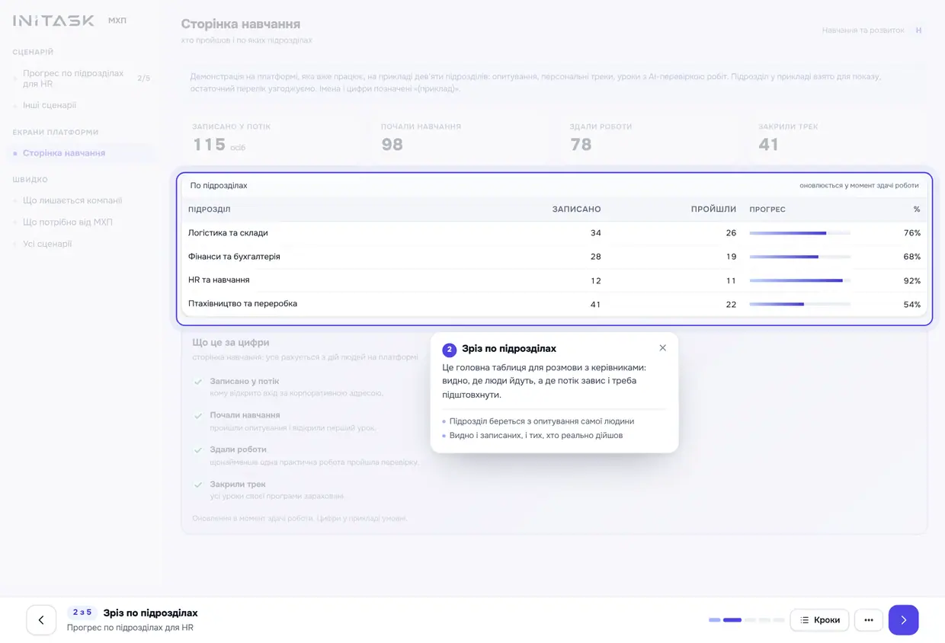945x643 pixels.
Task: Click the step 2 badge in tooltip
Action: (x=449, y=350)
